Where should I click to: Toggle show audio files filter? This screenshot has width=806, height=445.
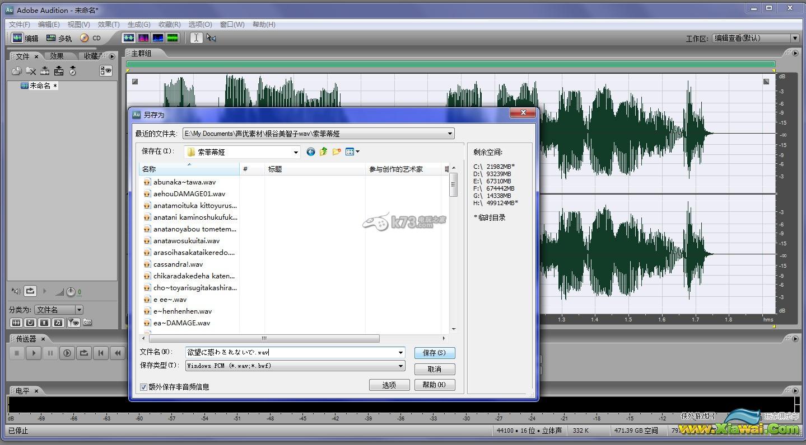click(16, 323)
